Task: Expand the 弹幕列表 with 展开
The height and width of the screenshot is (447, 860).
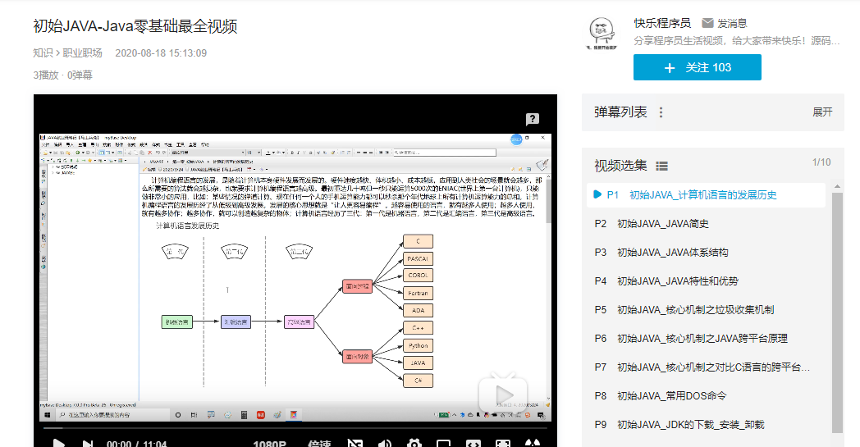Action: tap(822, 112)
